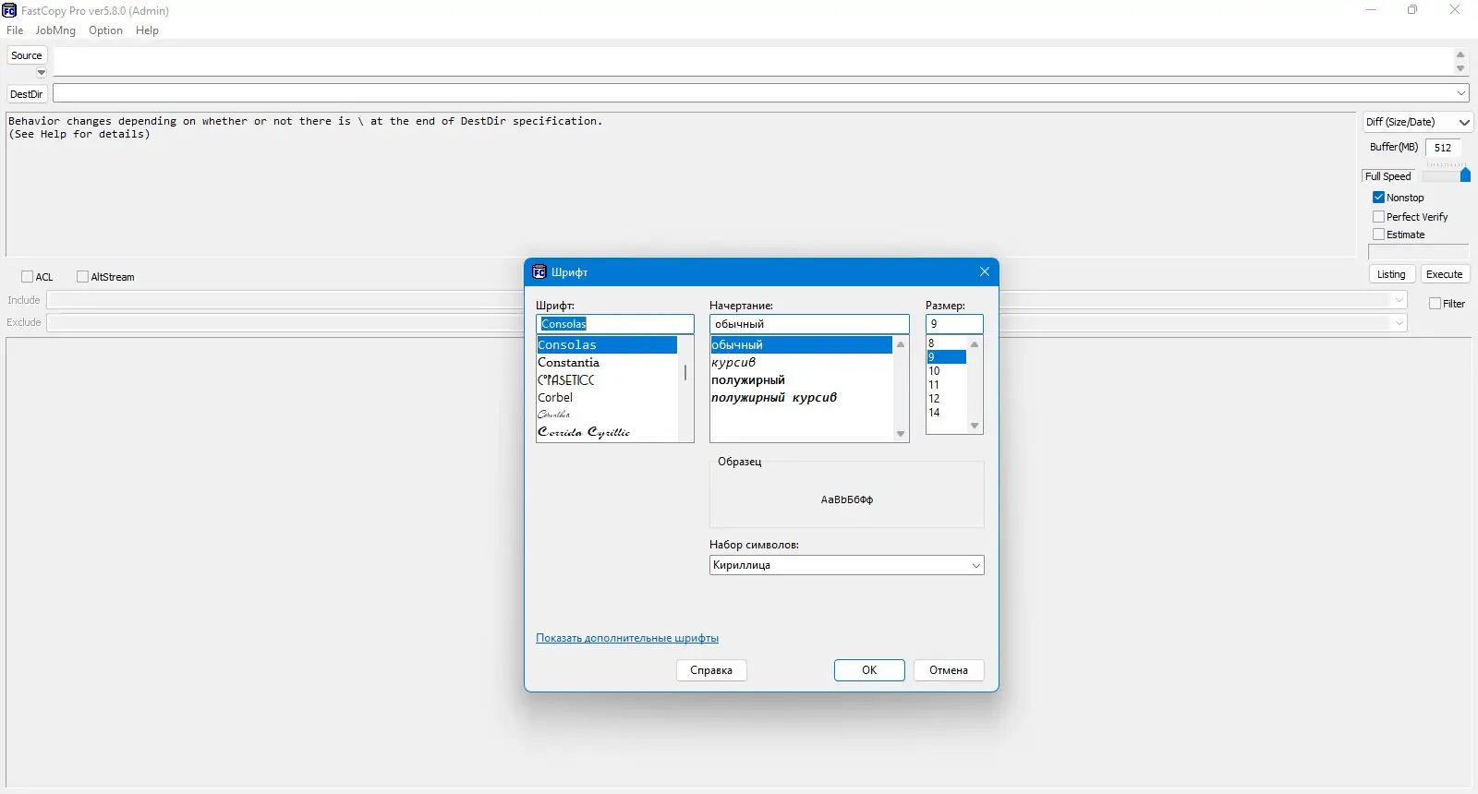The image size is (1478, 794).
Task: Select font size 12
Action: click(946, 399)
